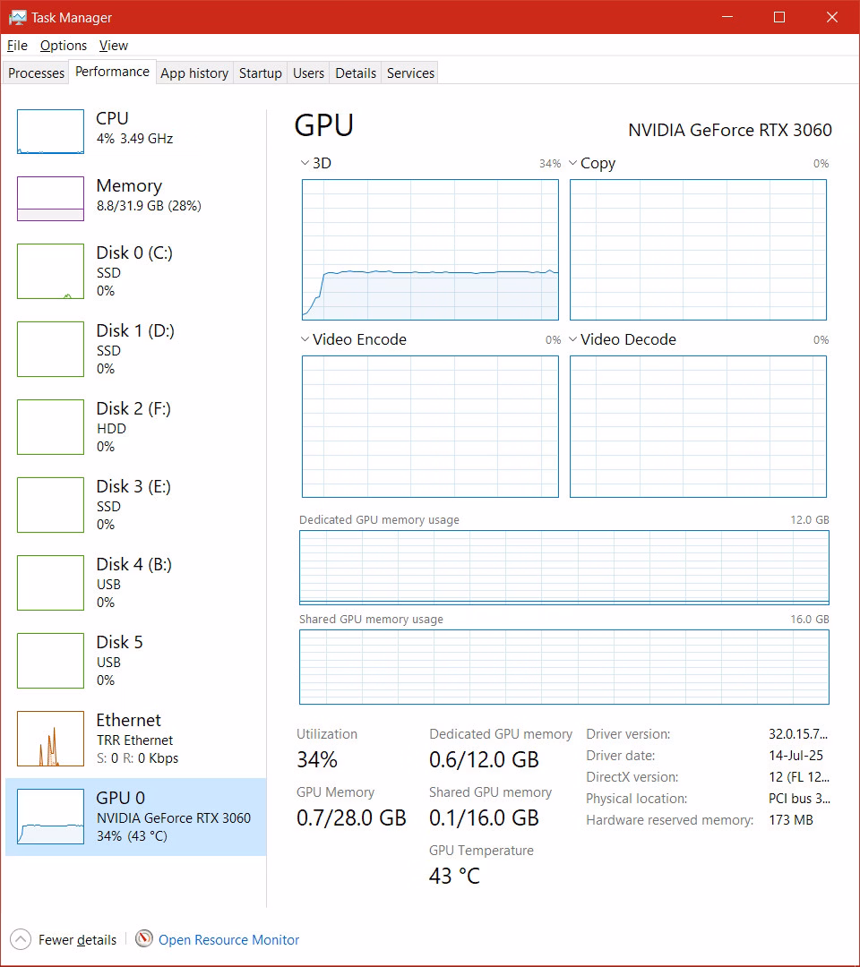Open the Video Encode engine dropdown
860x967 pixels.
305,339
